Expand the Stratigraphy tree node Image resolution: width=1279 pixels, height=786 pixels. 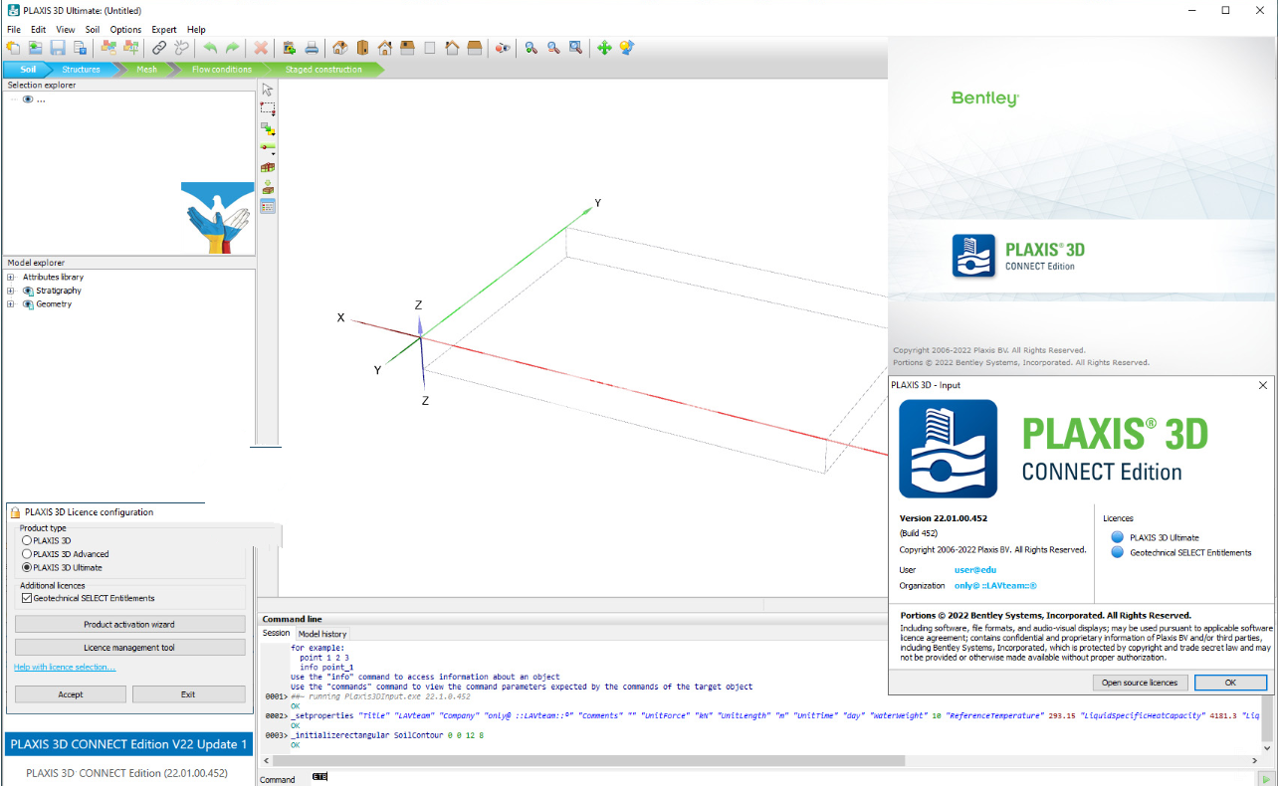click(x=11, y=291)
